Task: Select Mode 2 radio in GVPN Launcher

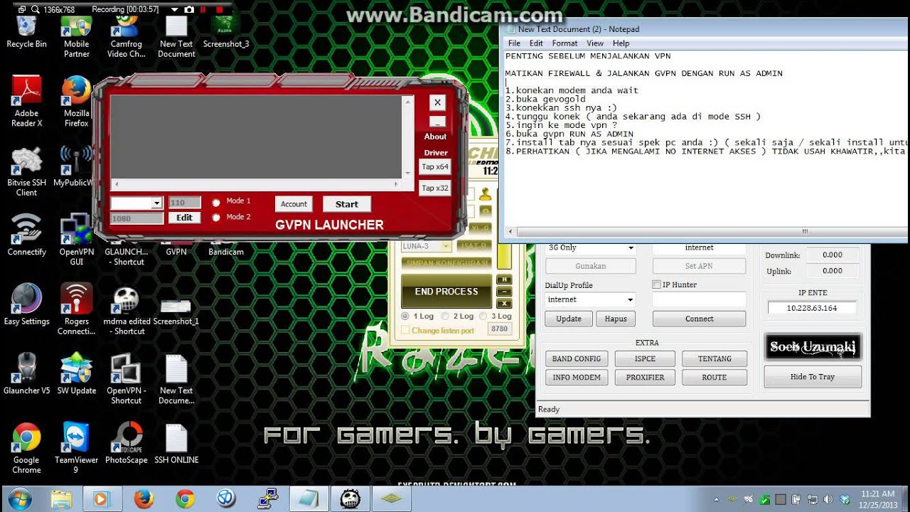Action: point(216,218)
